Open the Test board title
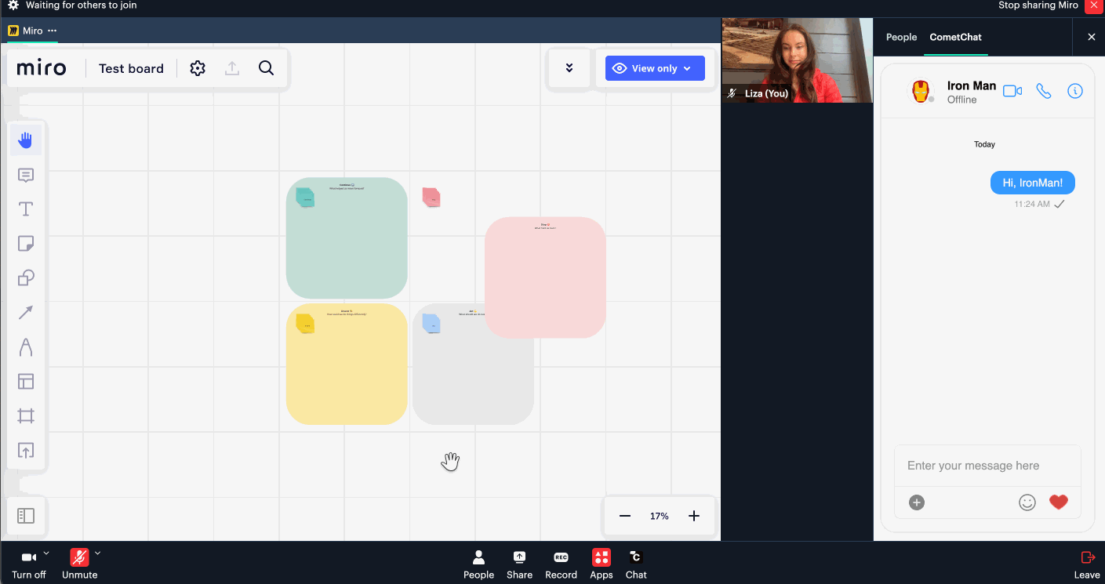 (x=131, y=68)
